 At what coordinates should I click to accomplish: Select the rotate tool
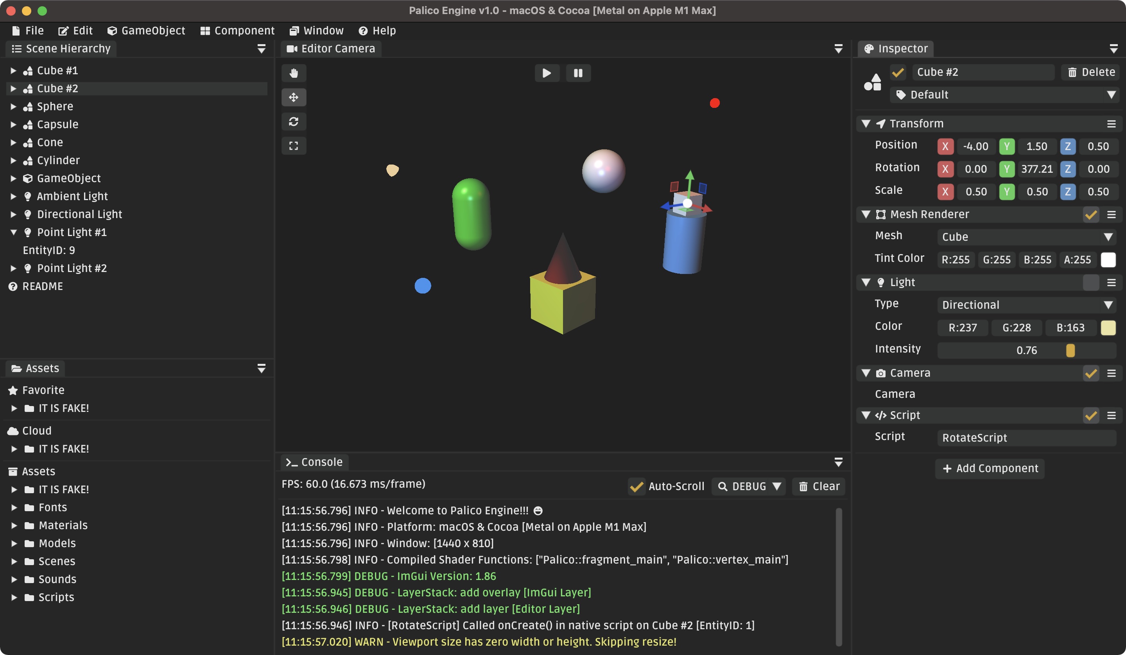294,122
